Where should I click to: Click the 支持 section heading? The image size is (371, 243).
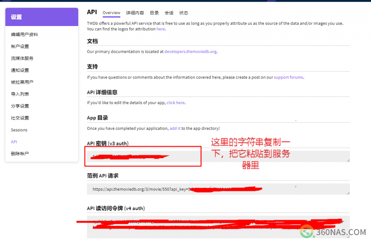[92, 67]
